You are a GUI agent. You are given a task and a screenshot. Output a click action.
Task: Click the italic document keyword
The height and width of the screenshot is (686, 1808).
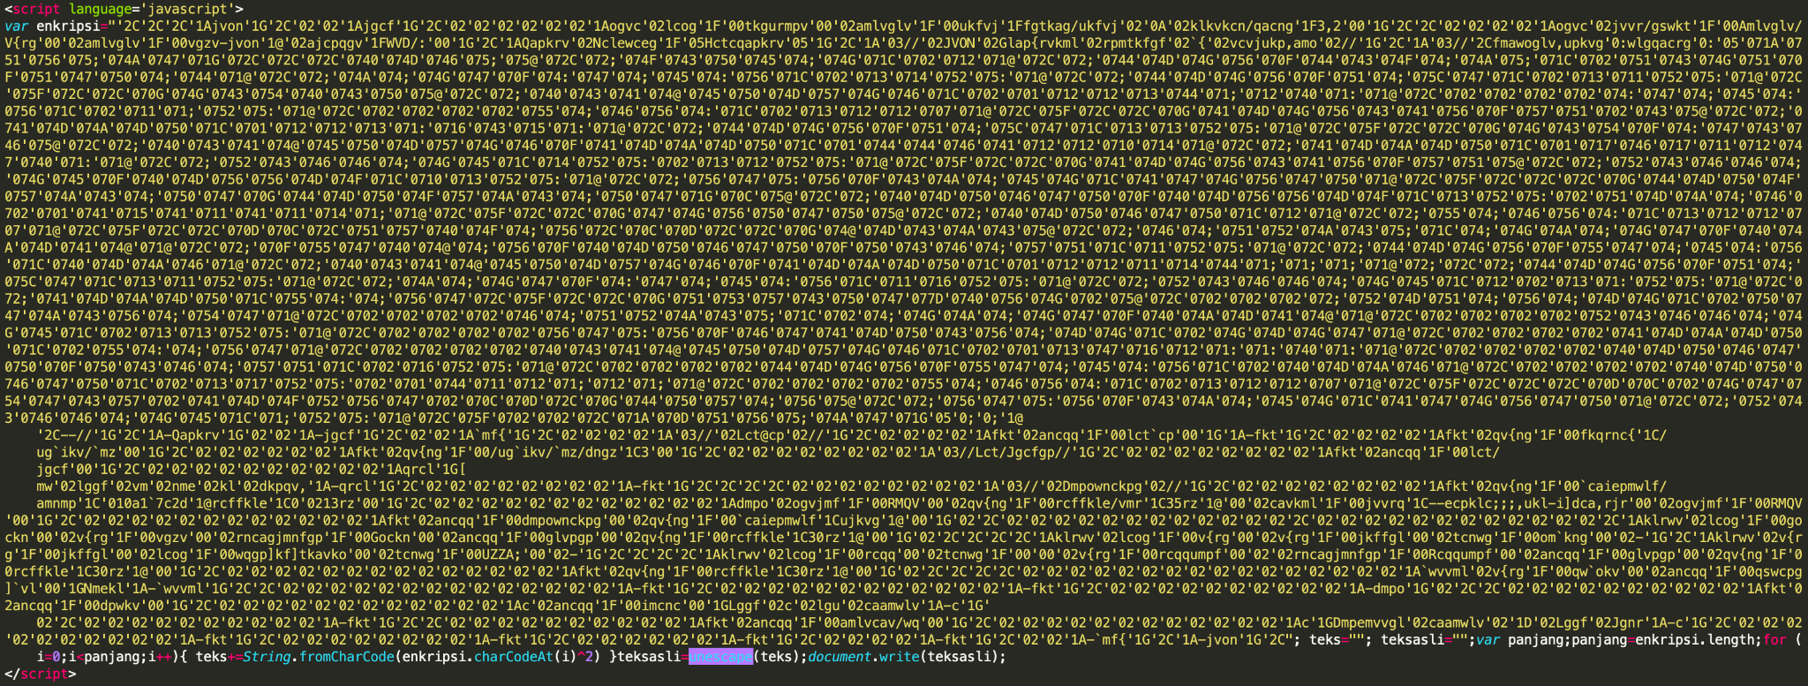[839, 657]
